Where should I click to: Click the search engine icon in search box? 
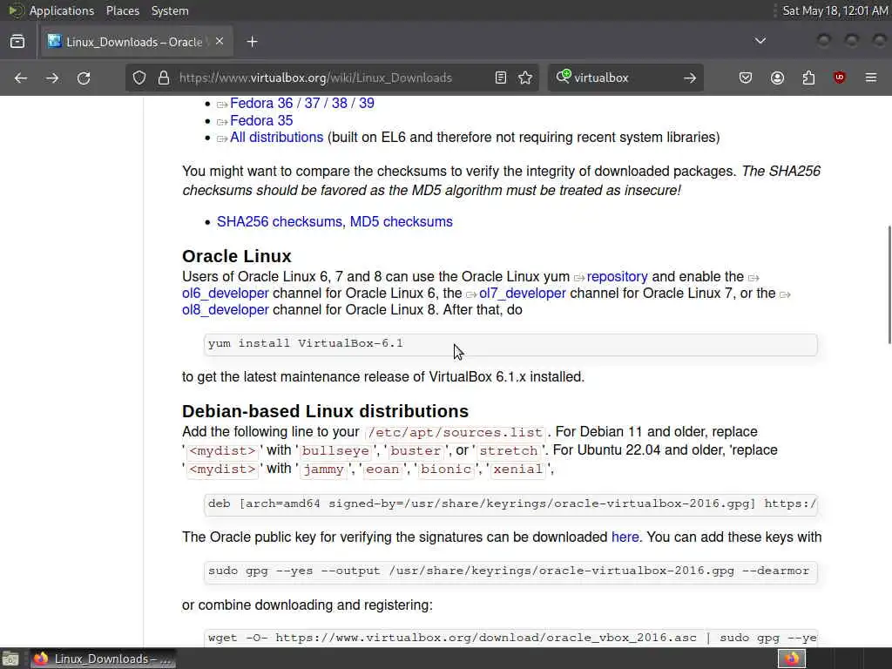(564, 77)
